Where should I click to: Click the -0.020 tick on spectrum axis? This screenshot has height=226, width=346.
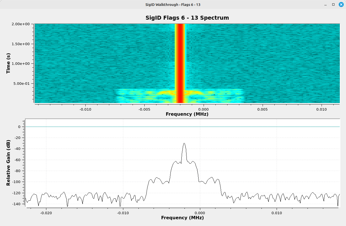click(46, 213)
